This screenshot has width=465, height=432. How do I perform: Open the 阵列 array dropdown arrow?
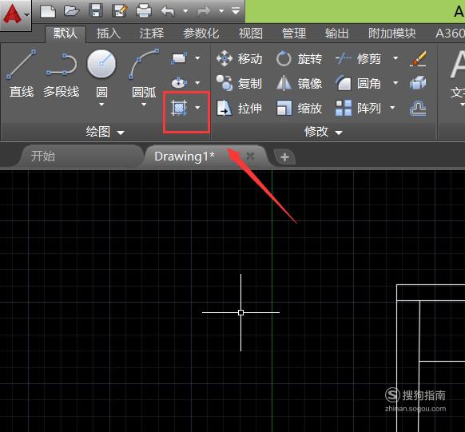[x=392, y=108]
